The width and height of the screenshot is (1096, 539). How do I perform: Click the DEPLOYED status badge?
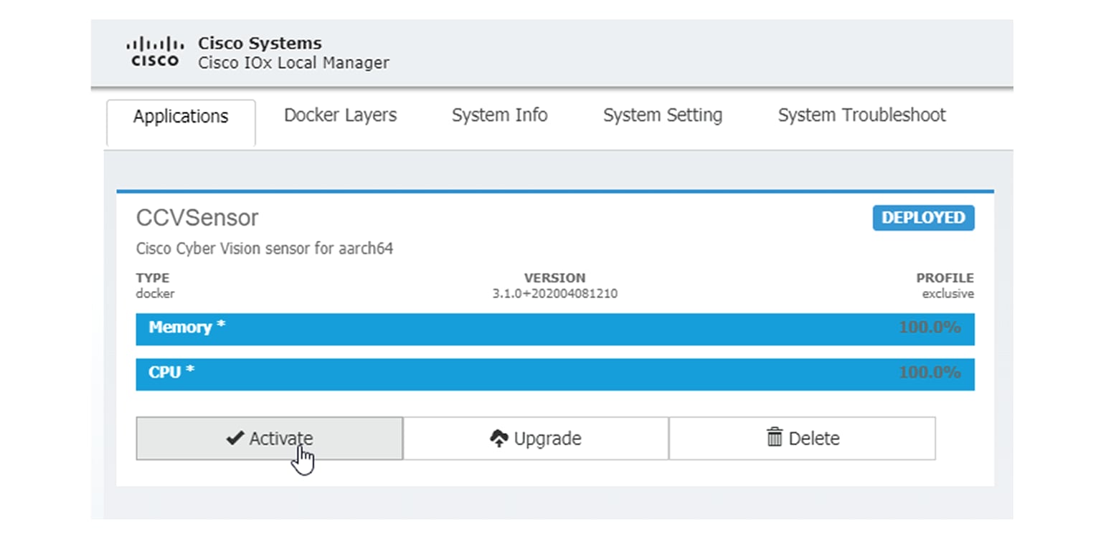[x=923, y=218]
